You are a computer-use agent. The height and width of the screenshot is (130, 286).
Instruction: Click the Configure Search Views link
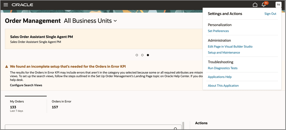click(x=26, y=85)
